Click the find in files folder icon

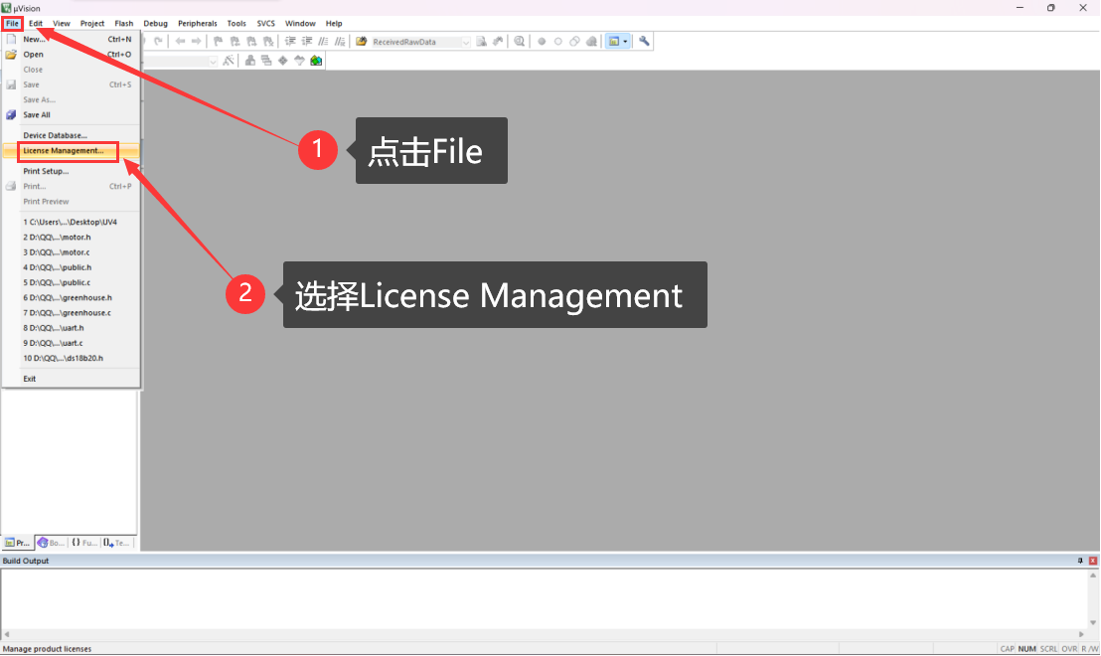pyautogui.click(x=361, y=42)
